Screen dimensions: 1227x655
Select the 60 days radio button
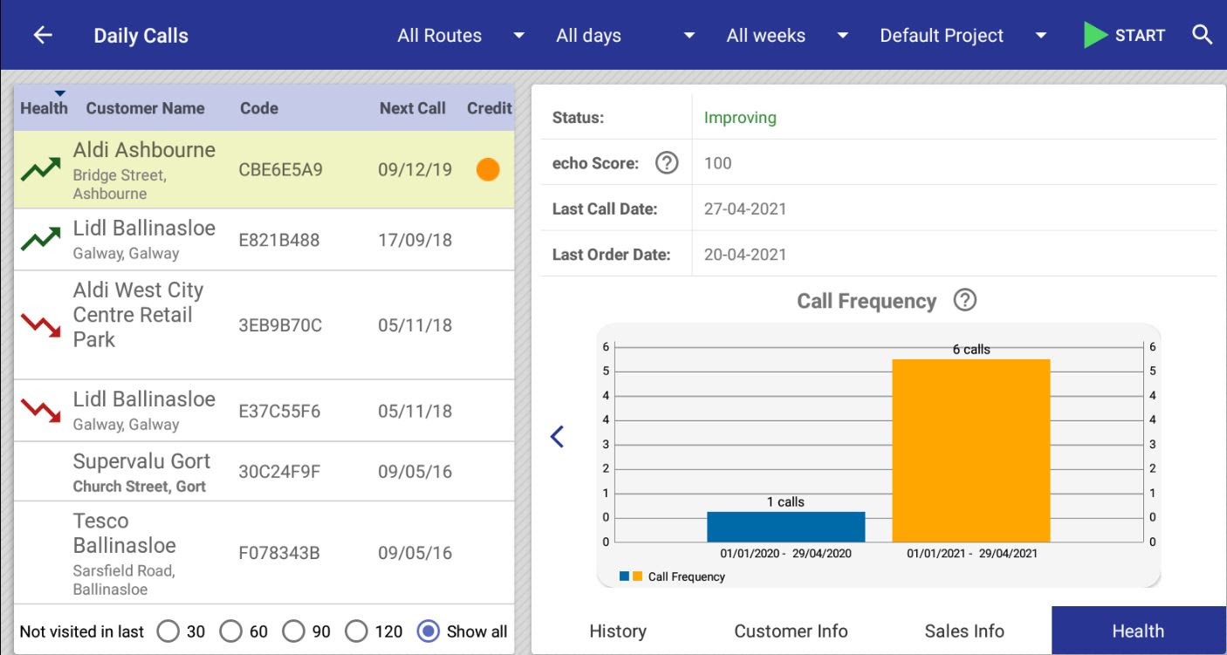(x=231, y=631)
